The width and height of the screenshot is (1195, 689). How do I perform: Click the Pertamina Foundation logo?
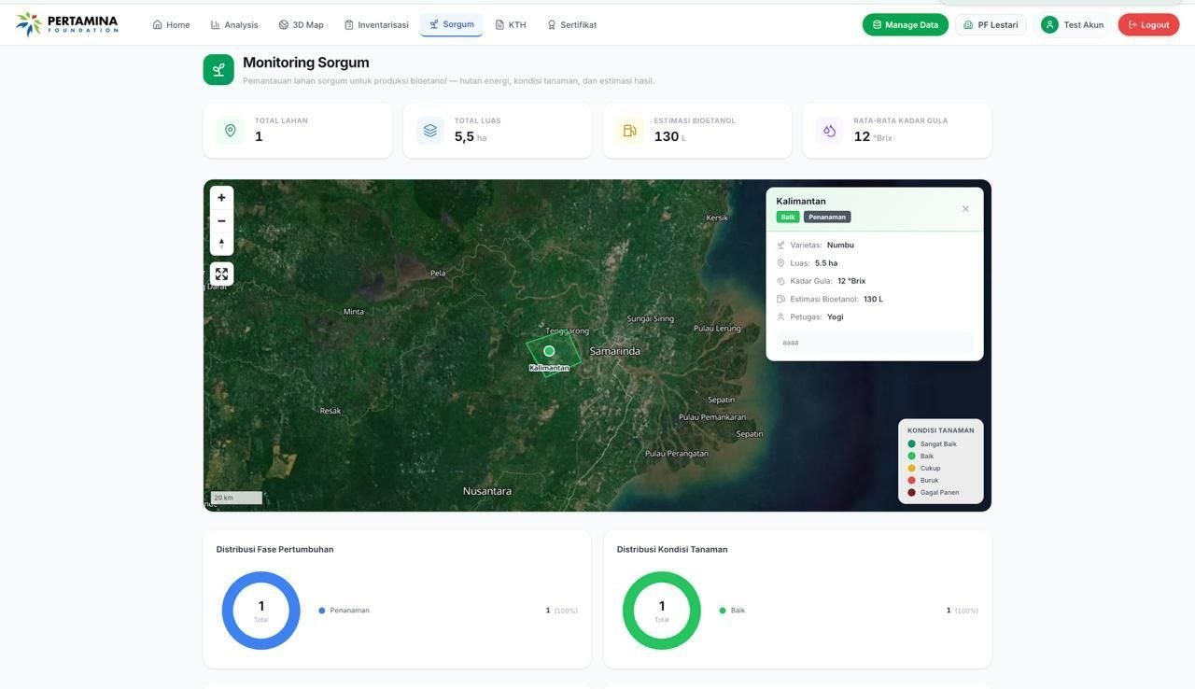(x=67, y=24)
